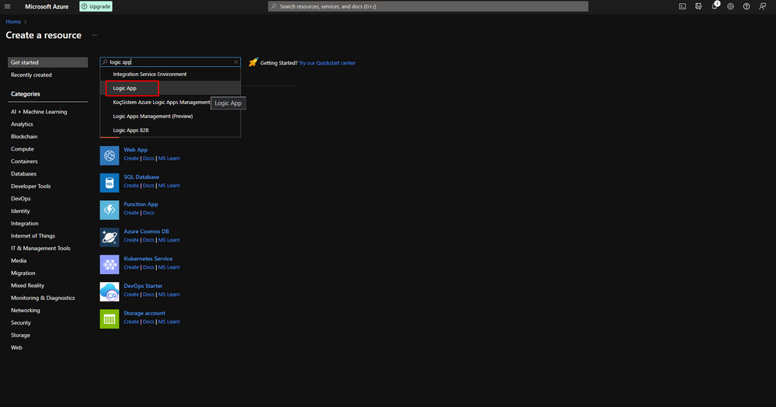Viewport: 776px width, 407px height.
Task: Click the Microsoft Azure logo text
Action: point(47,6)
